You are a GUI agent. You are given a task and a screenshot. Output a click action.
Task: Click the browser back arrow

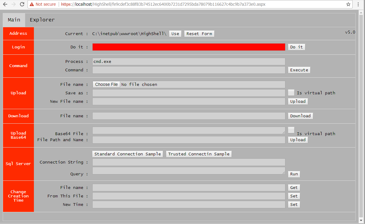(5, 4)
